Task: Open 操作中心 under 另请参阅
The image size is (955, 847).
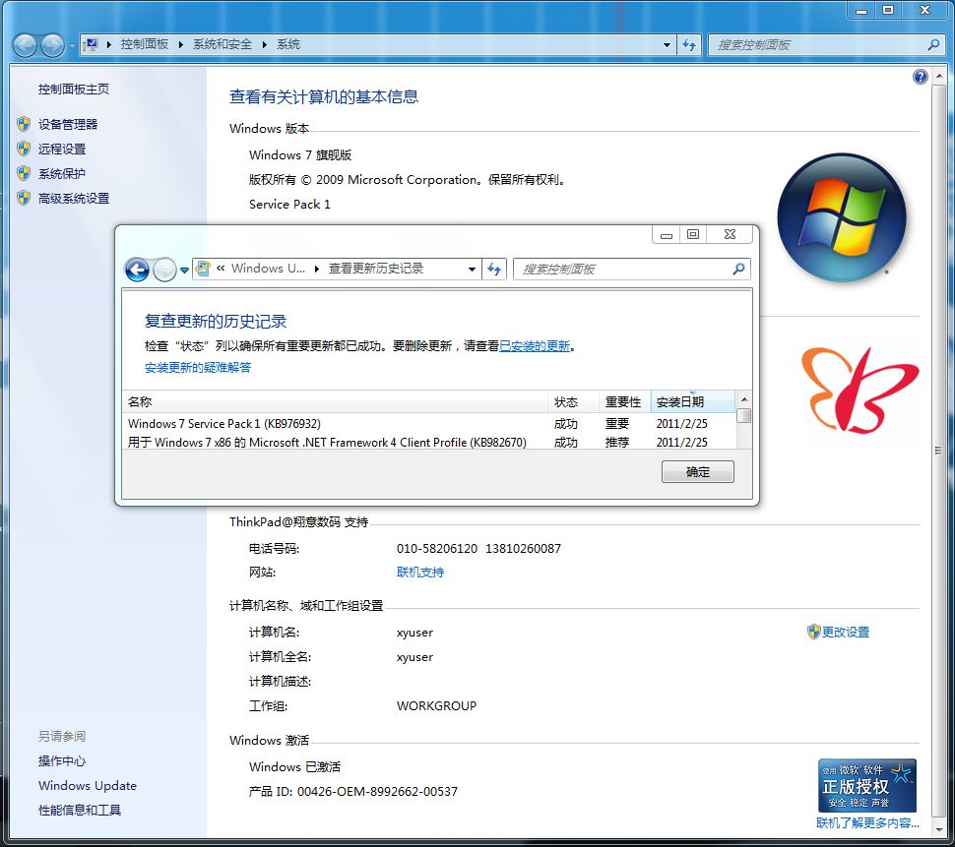Action: click(62, 760)
